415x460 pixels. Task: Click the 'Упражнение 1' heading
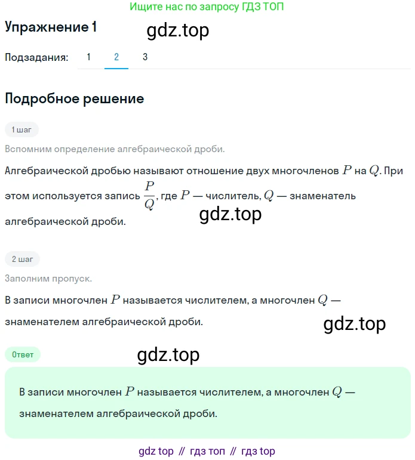click(51, 27)
